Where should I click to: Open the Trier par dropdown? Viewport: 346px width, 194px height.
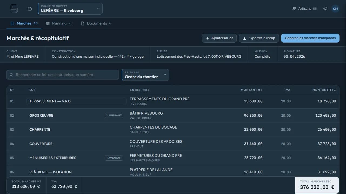[145, 75]
